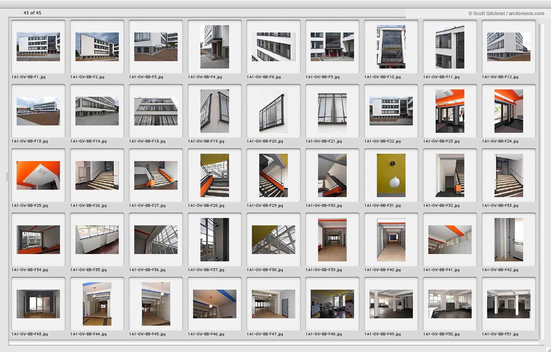Click the left pane splitter handle

(x=7, y=177)
